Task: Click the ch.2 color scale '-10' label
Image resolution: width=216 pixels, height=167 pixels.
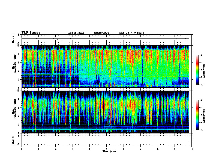Action: click(x=202, y=130)
